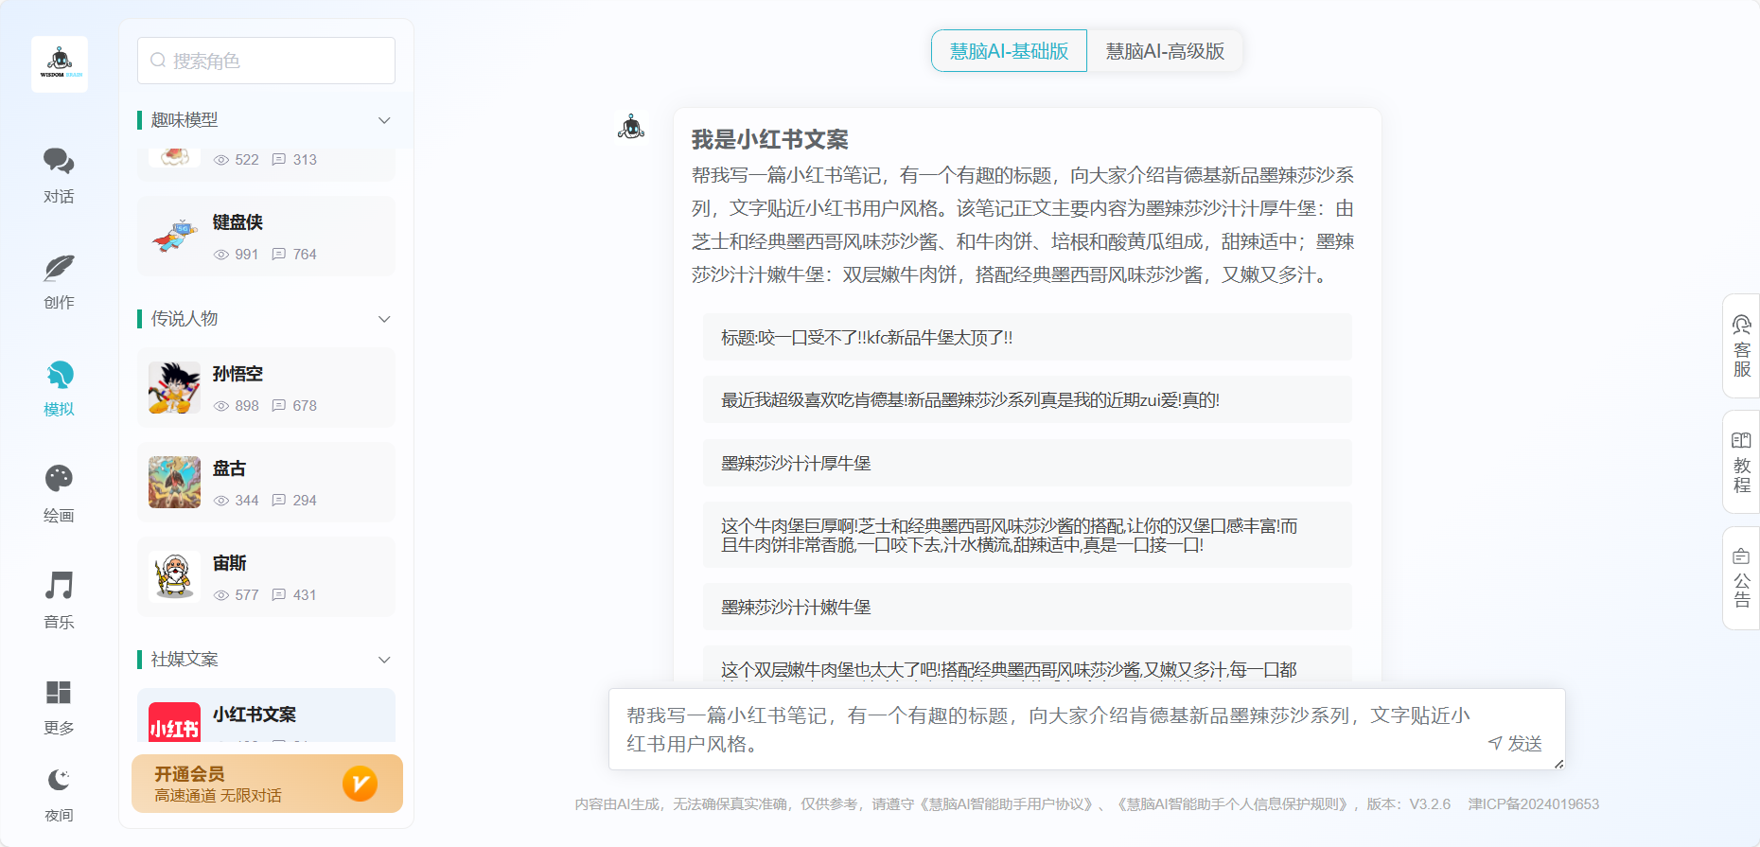The image size is (1760, 847).
Task: Click comment icon beside 431
Action: (278, 594)
